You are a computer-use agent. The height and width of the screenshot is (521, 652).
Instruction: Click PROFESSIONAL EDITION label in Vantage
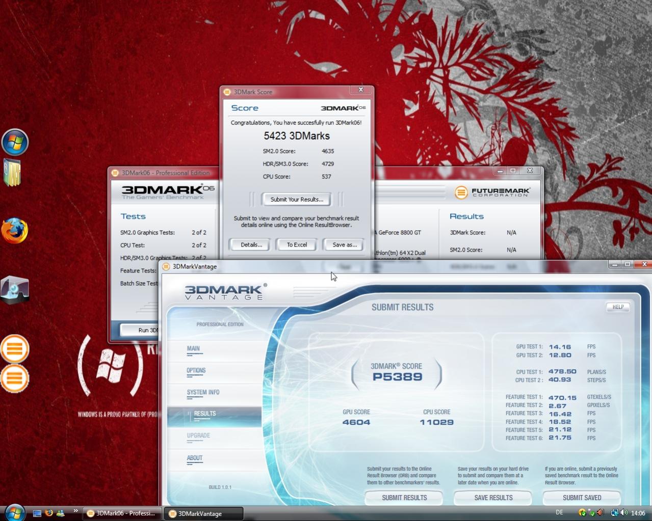[220, 324]
